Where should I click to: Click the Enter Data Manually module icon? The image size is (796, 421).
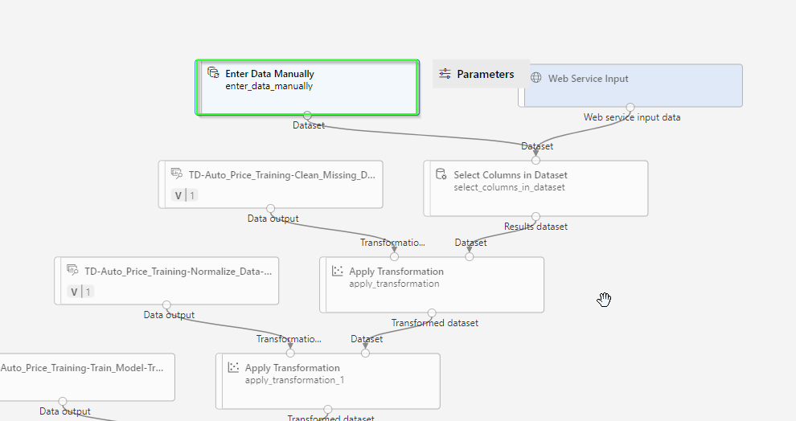point(213,73)
